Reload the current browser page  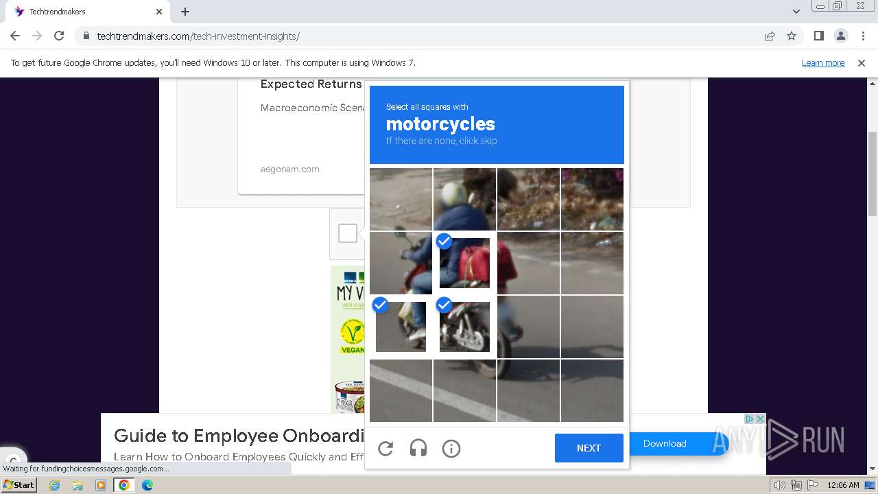59,36
